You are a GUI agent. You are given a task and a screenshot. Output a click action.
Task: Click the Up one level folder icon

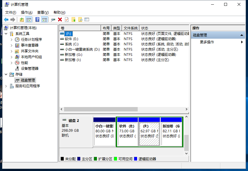click(22, 19)
